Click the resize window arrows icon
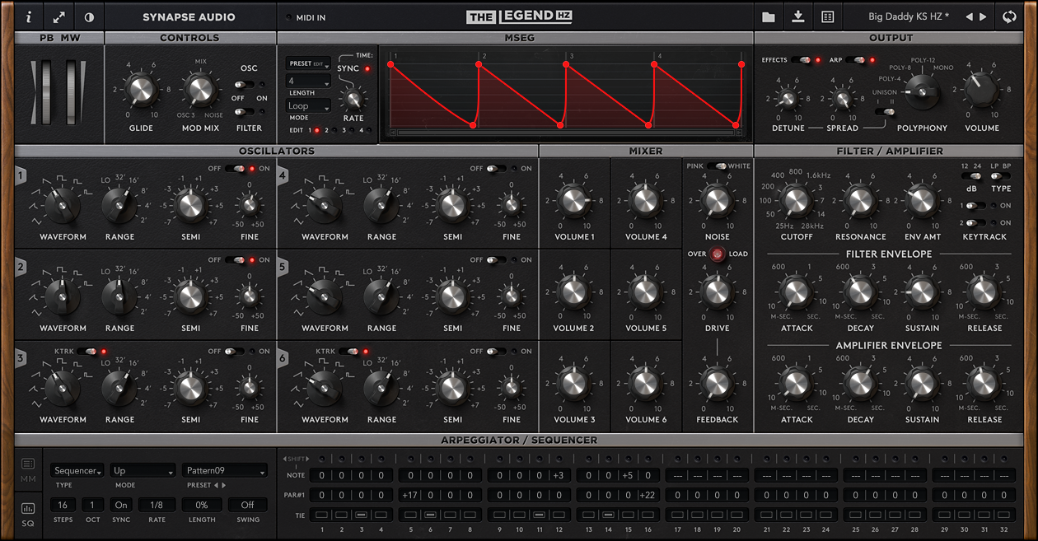The width and height of the screenshot is (1038, 541). click(x=59, y=16)
